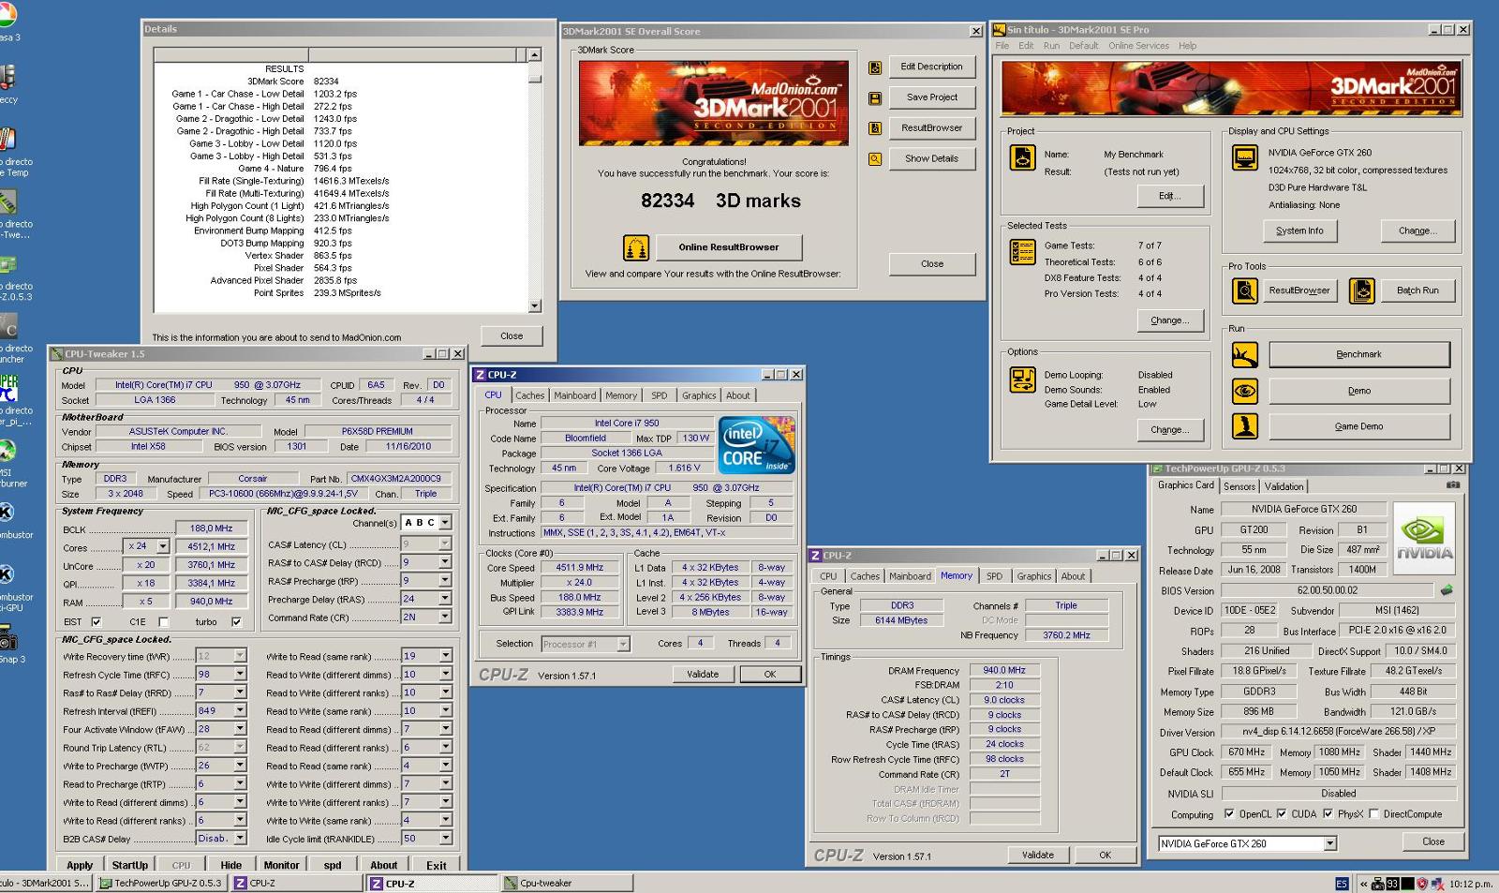Open the Sensors tab in GPU-Z
Image resolution: width=1499 pixels, height=893 pixels.
click(x=1239, y=486)
